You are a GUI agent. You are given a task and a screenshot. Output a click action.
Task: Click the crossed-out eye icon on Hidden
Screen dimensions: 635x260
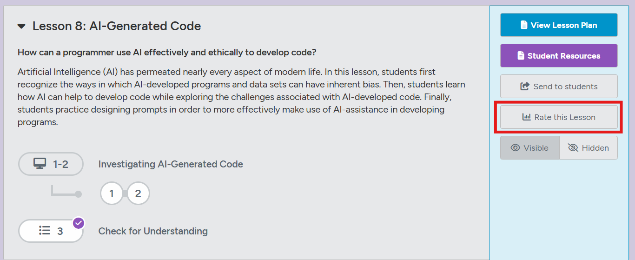[573, 148]
